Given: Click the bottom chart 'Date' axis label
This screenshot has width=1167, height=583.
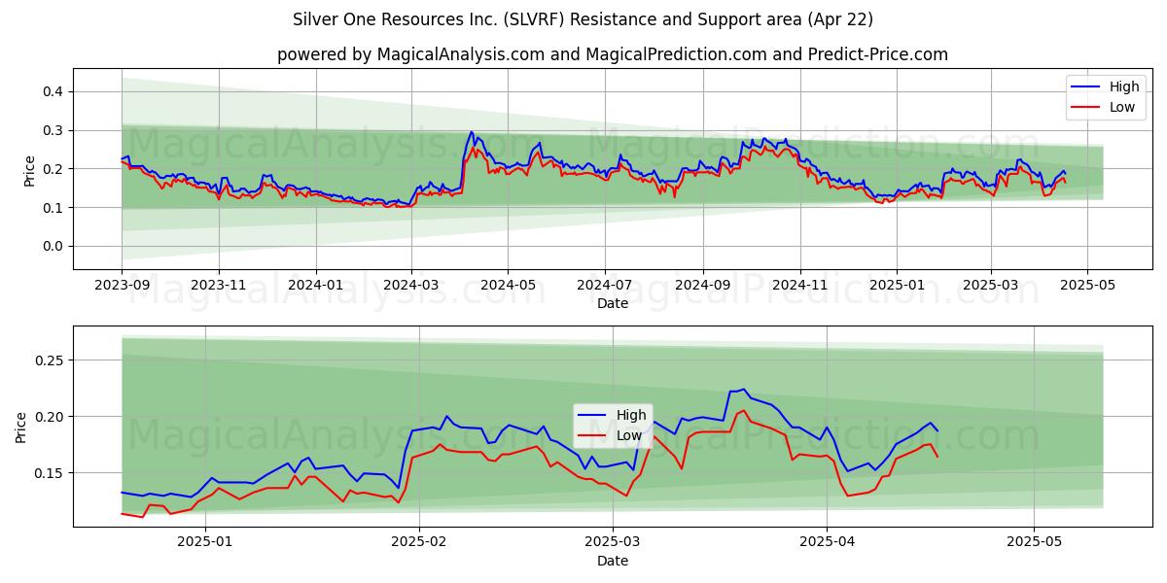Looking at the screenshot, I should [x=613, y=561].
